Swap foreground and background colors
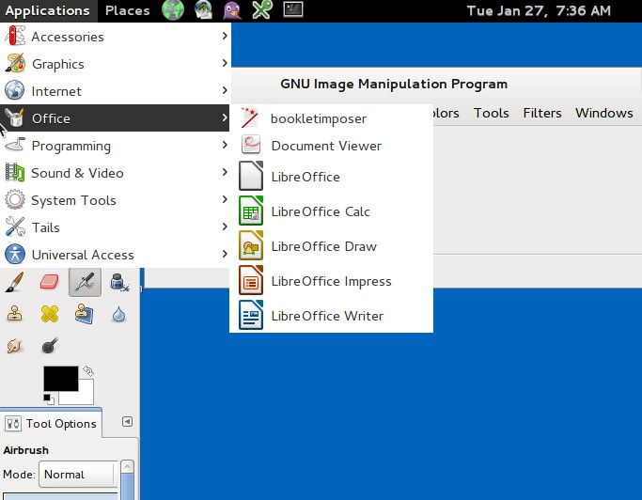This screenshot has height=500, width=642. pos(88,371)
